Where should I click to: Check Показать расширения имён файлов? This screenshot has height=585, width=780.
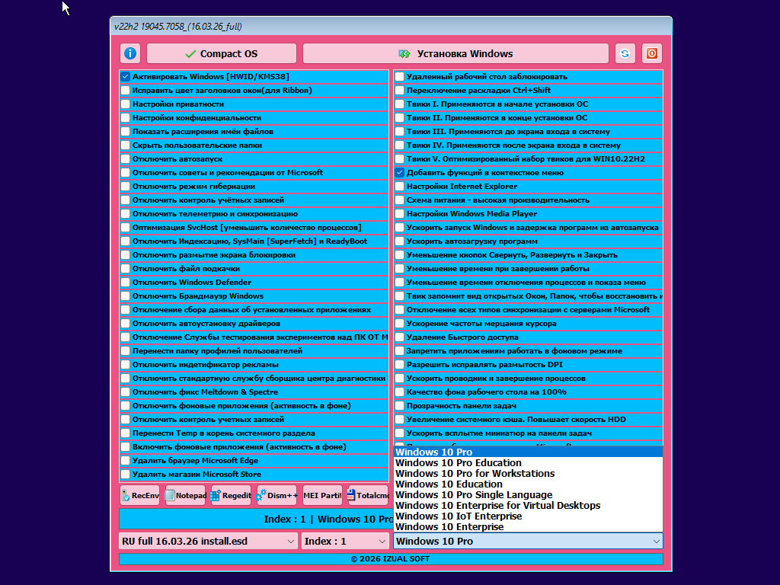[126, 131]
